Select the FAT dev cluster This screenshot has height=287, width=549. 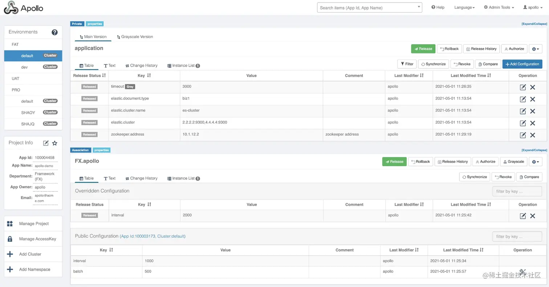click(x=33, y=67)
